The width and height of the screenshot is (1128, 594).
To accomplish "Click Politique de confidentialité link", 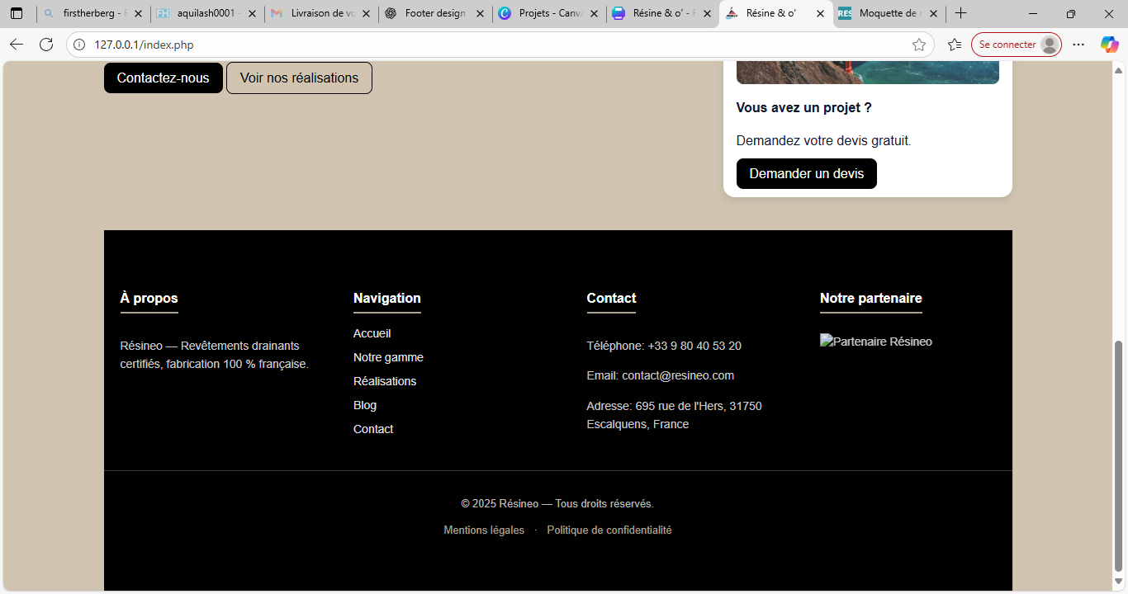I will point(609,530).
